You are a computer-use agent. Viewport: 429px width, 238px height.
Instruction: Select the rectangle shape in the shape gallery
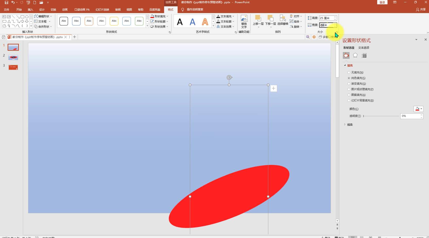pos(22,17)
